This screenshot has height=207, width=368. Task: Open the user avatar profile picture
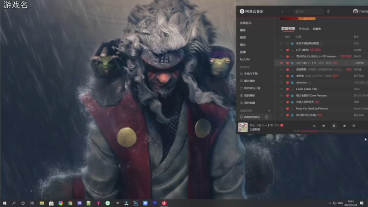click(x=355, y=11)
